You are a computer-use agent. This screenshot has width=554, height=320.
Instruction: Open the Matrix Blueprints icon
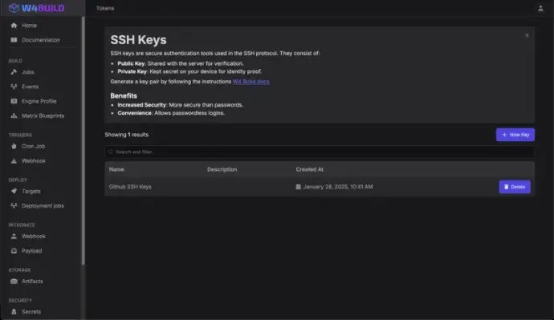(x=14, y=115)
